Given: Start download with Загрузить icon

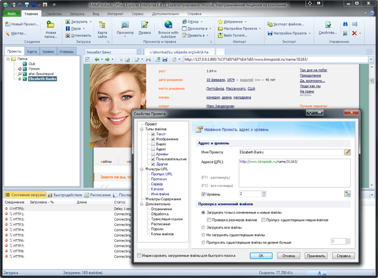Looking at the screenshot, I should 68,21.
